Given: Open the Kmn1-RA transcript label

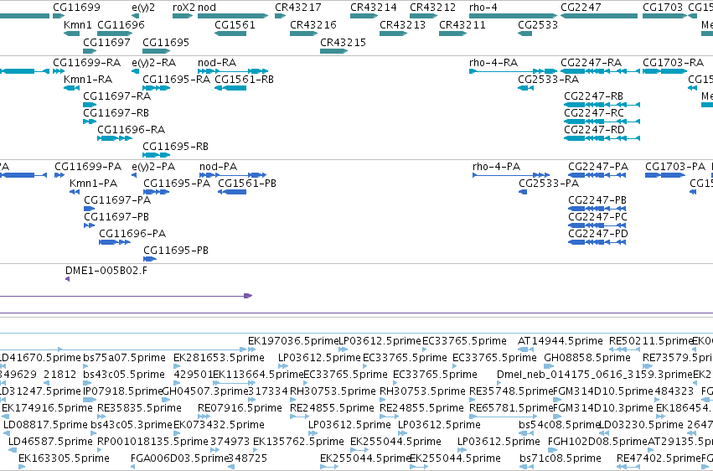Looking at the screenshot, I should (88, 79).
